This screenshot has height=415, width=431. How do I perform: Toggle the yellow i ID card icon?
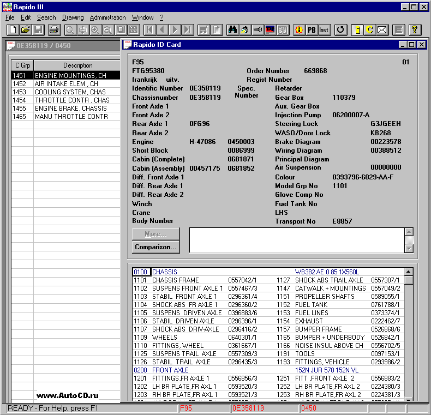[x=357, y=29]
